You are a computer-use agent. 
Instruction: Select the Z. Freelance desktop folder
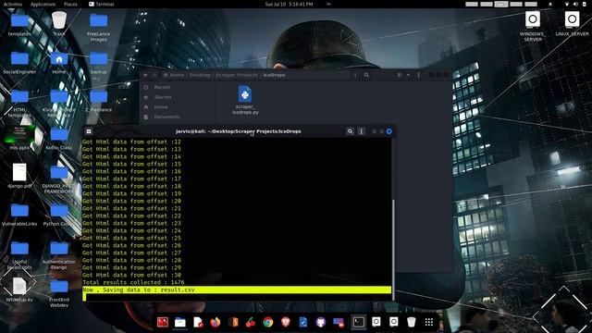point(99,101)
